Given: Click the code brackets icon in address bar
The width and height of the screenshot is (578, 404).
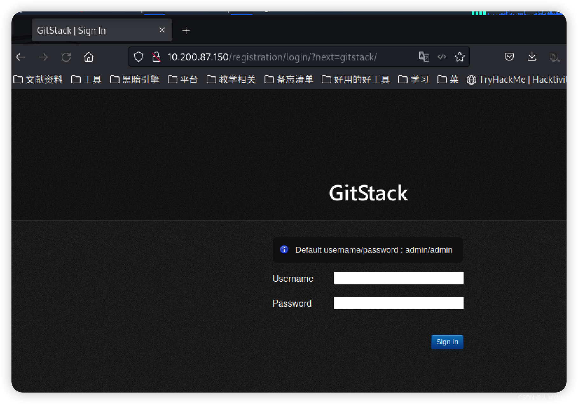Looking at the screenshot, I should 442,57.
